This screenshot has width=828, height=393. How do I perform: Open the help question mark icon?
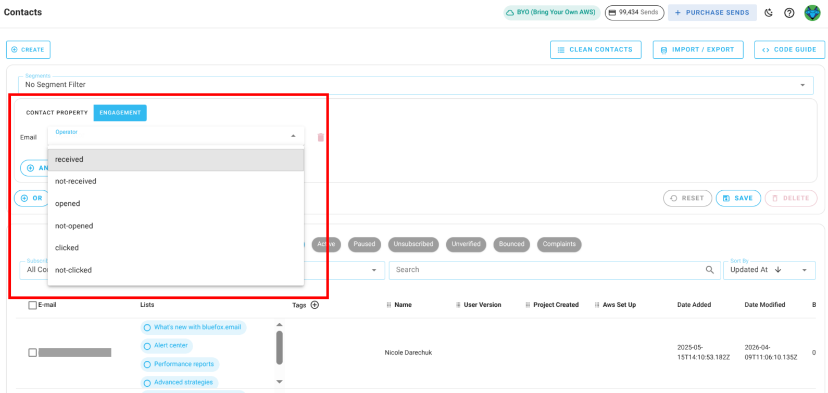coord(789,12)
